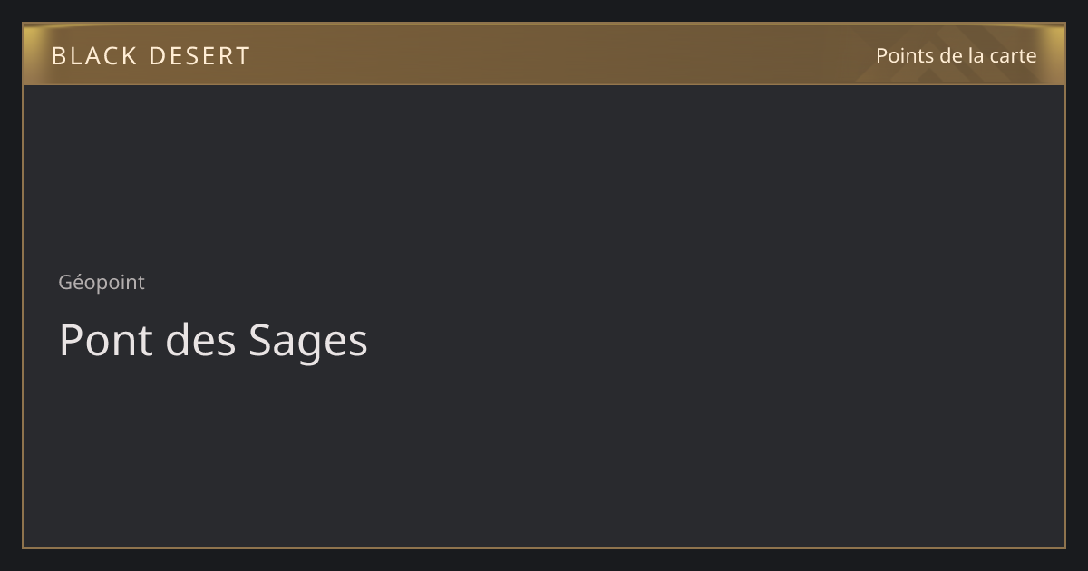Select the Pont des Sages heading

click(x=213, y=341)
